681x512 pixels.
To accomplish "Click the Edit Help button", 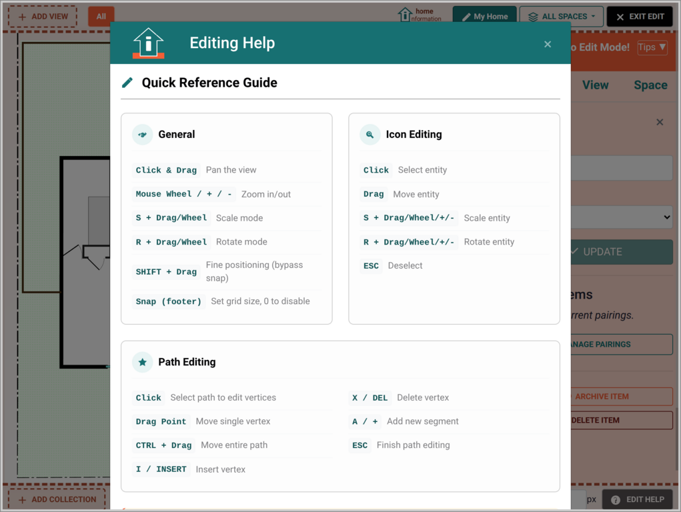I will [638, 499].
